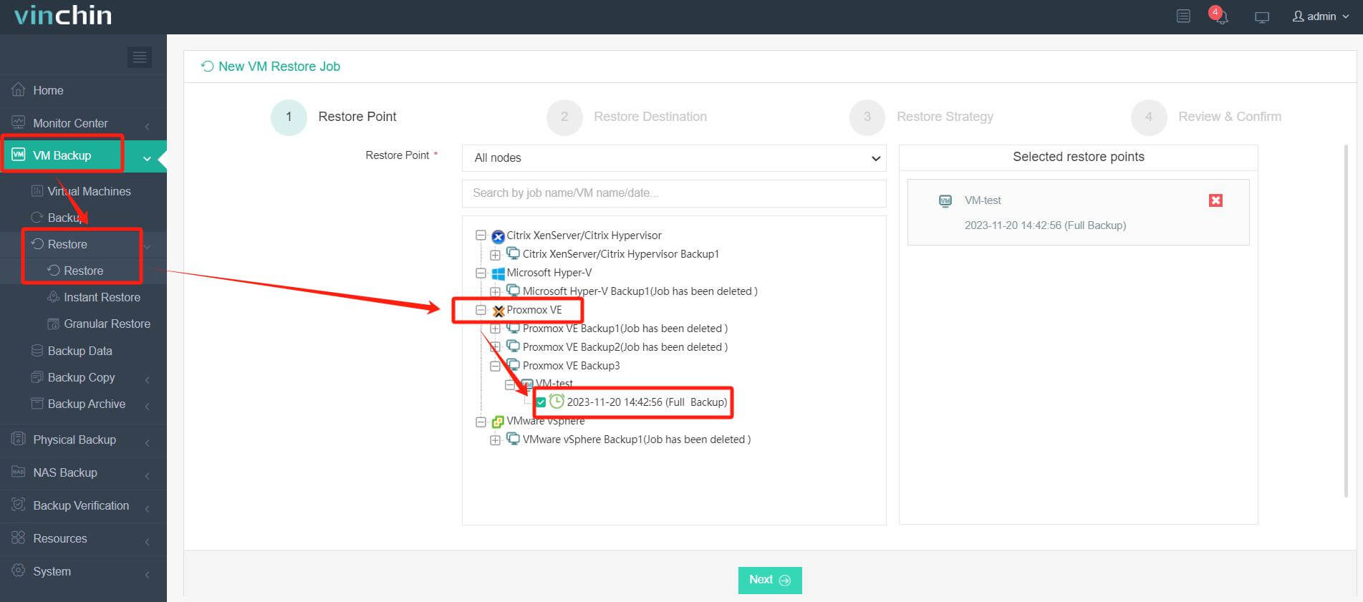This screenshot has width=1363, height=602.
Task: Click the Proxmox VE logo icon
Action: coord(499,311)
